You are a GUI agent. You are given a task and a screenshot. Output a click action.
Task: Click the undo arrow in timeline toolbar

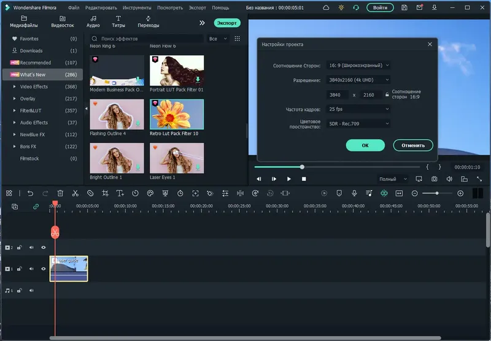[x=30, y=193]
